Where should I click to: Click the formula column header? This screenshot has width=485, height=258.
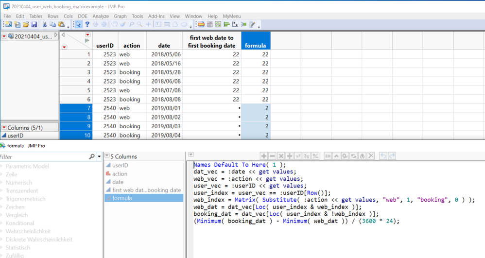pyautogui.click(x=255, y=46)
